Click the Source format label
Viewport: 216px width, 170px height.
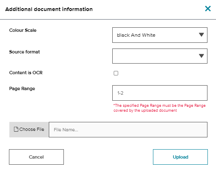(24, 52)
